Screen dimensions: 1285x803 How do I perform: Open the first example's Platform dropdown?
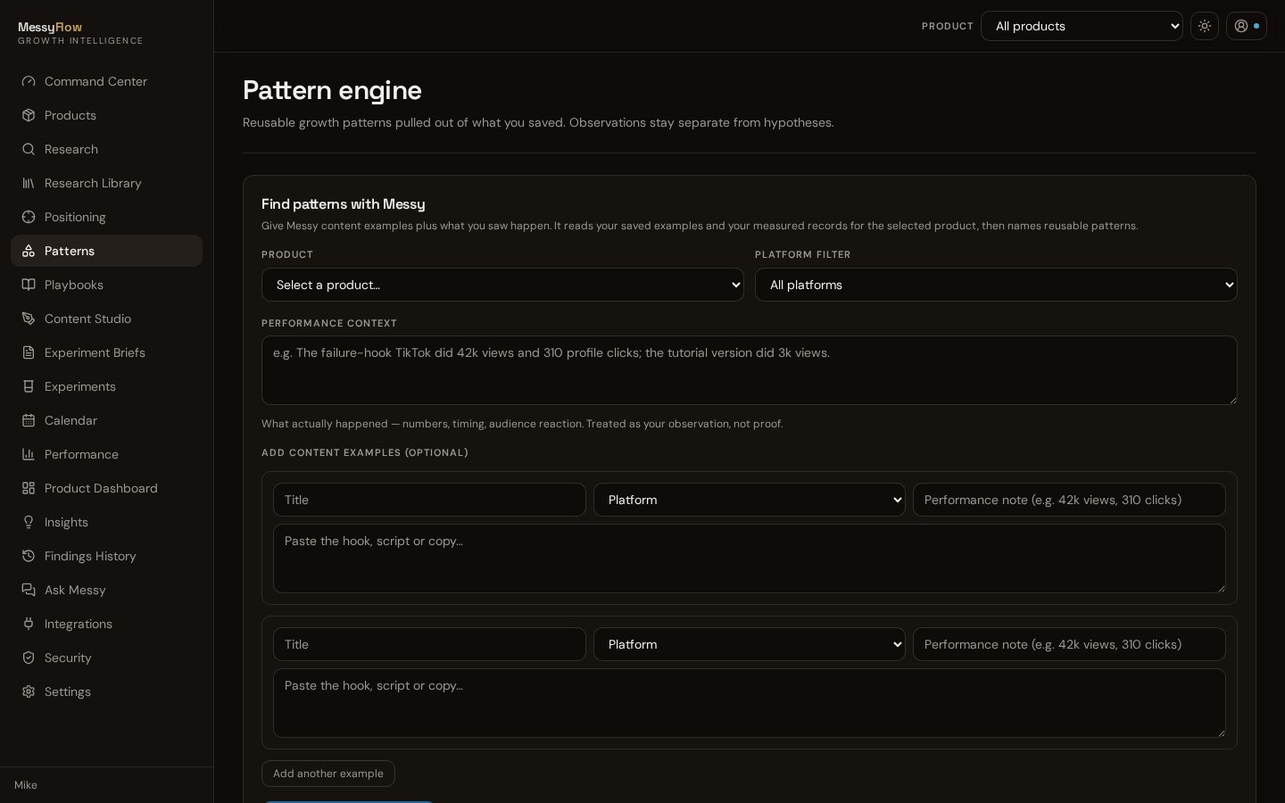pyautogui.click(x=750, y=500)
